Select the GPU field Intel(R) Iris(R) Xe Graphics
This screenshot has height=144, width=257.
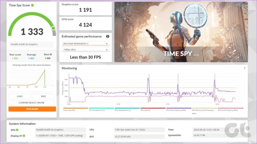click(x=60, y=130)
